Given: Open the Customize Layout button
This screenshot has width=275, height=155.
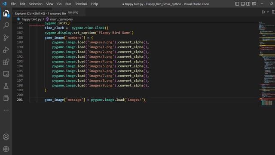Looking at the screenshot, I should (254, 4).
